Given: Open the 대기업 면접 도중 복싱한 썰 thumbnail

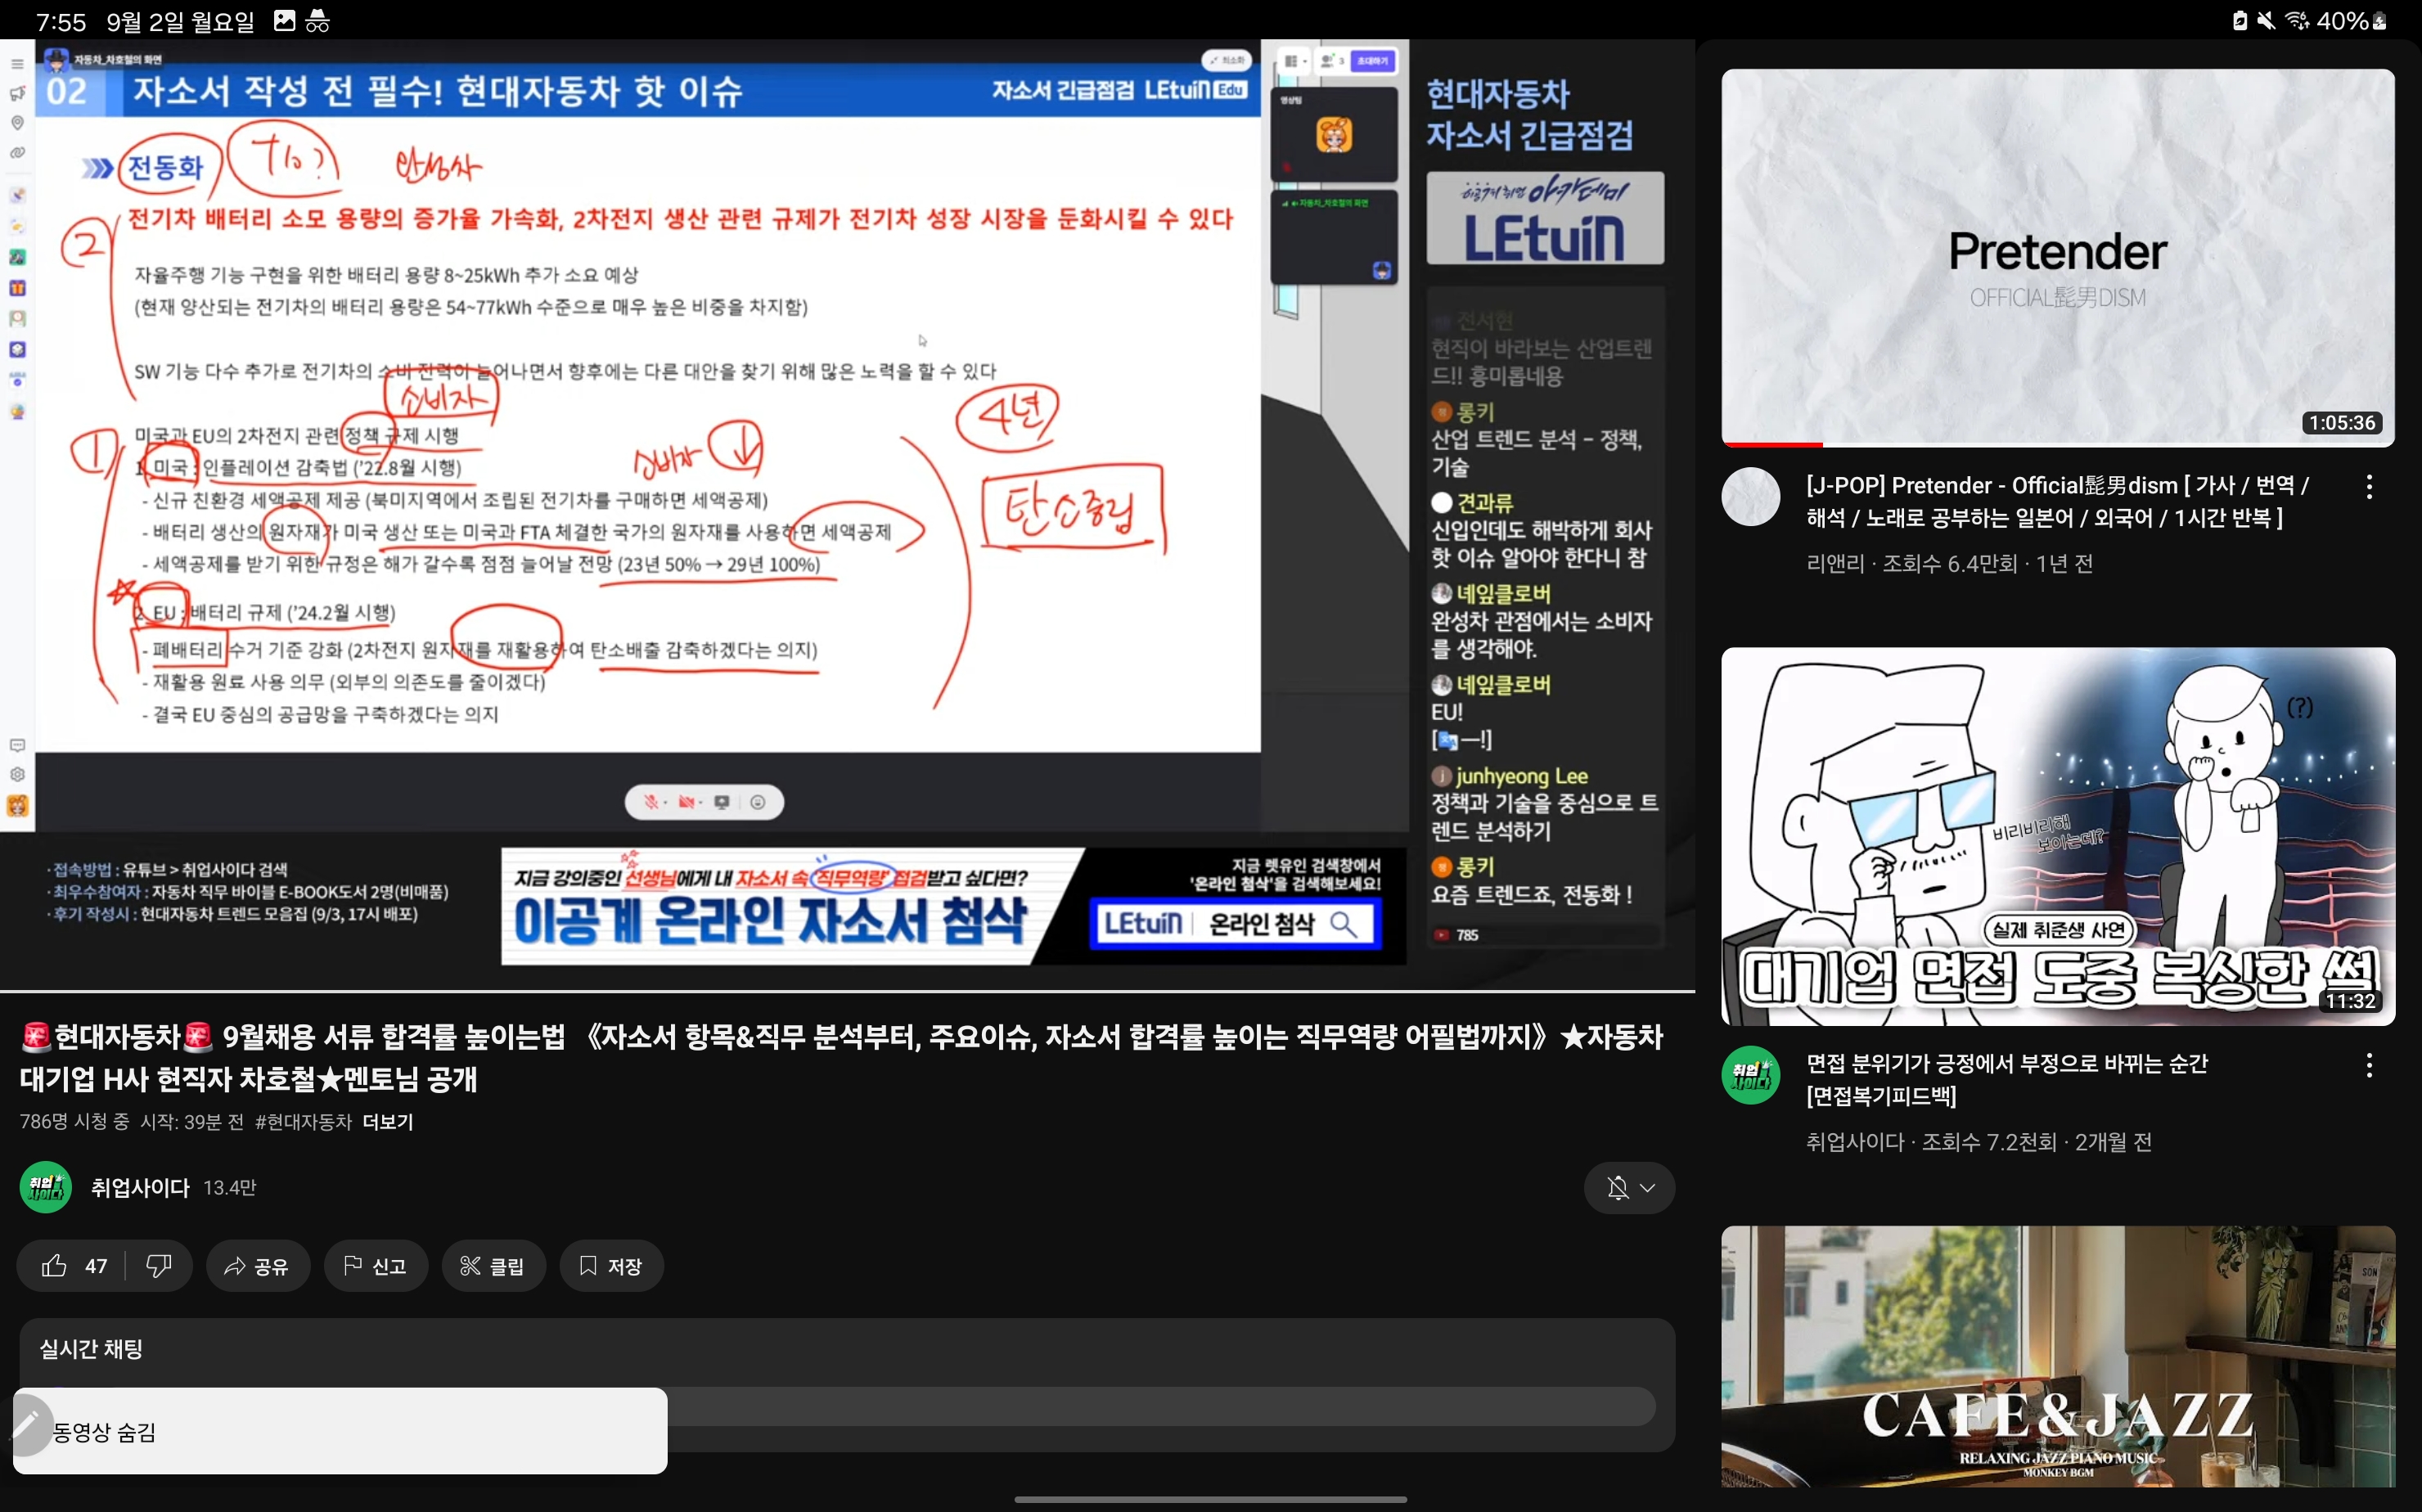Looking at the screenshot, I should (2058, 836).
